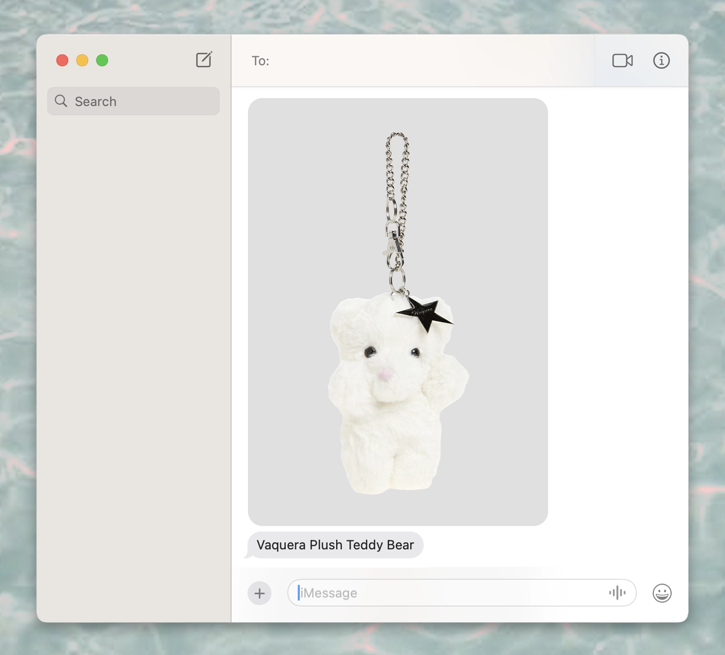This screenshot has width=725, height=655.
Task: Open conversation details info icon
Action: pos(661,60)
